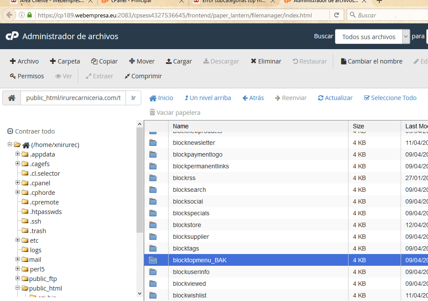Image resolution: width=428 pixels, height=301 pixels.
Task: Select the blockuserinfo folder row
Action: (286, 272)
